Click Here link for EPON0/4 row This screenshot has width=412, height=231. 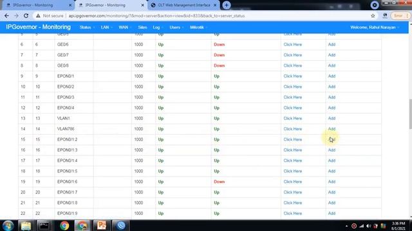tap(292, 108)
